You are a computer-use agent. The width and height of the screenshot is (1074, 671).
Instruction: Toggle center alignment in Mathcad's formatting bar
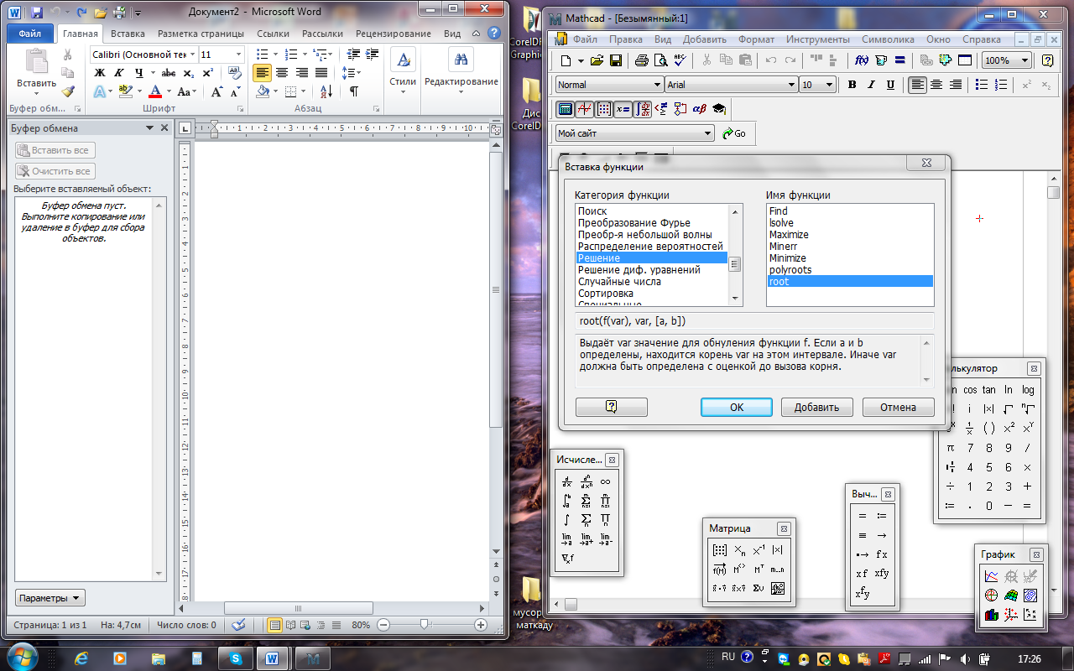click(x=936, y=85)
